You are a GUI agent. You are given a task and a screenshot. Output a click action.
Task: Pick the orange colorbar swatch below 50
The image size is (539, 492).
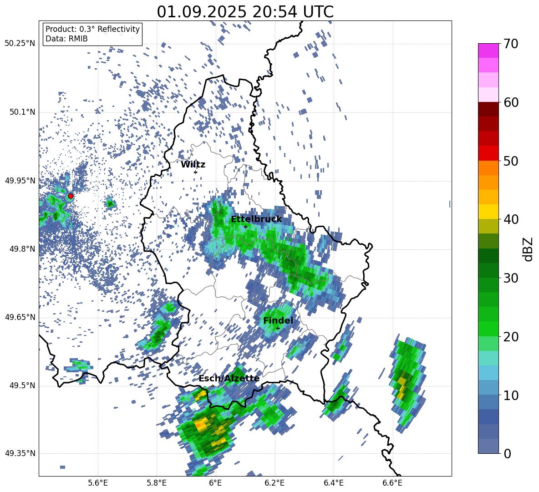pyautogui.click(x=488, y=168)
